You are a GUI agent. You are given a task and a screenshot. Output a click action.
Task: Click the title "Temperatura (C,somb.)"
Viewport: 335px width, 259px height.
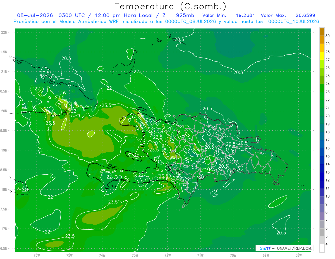171,6
